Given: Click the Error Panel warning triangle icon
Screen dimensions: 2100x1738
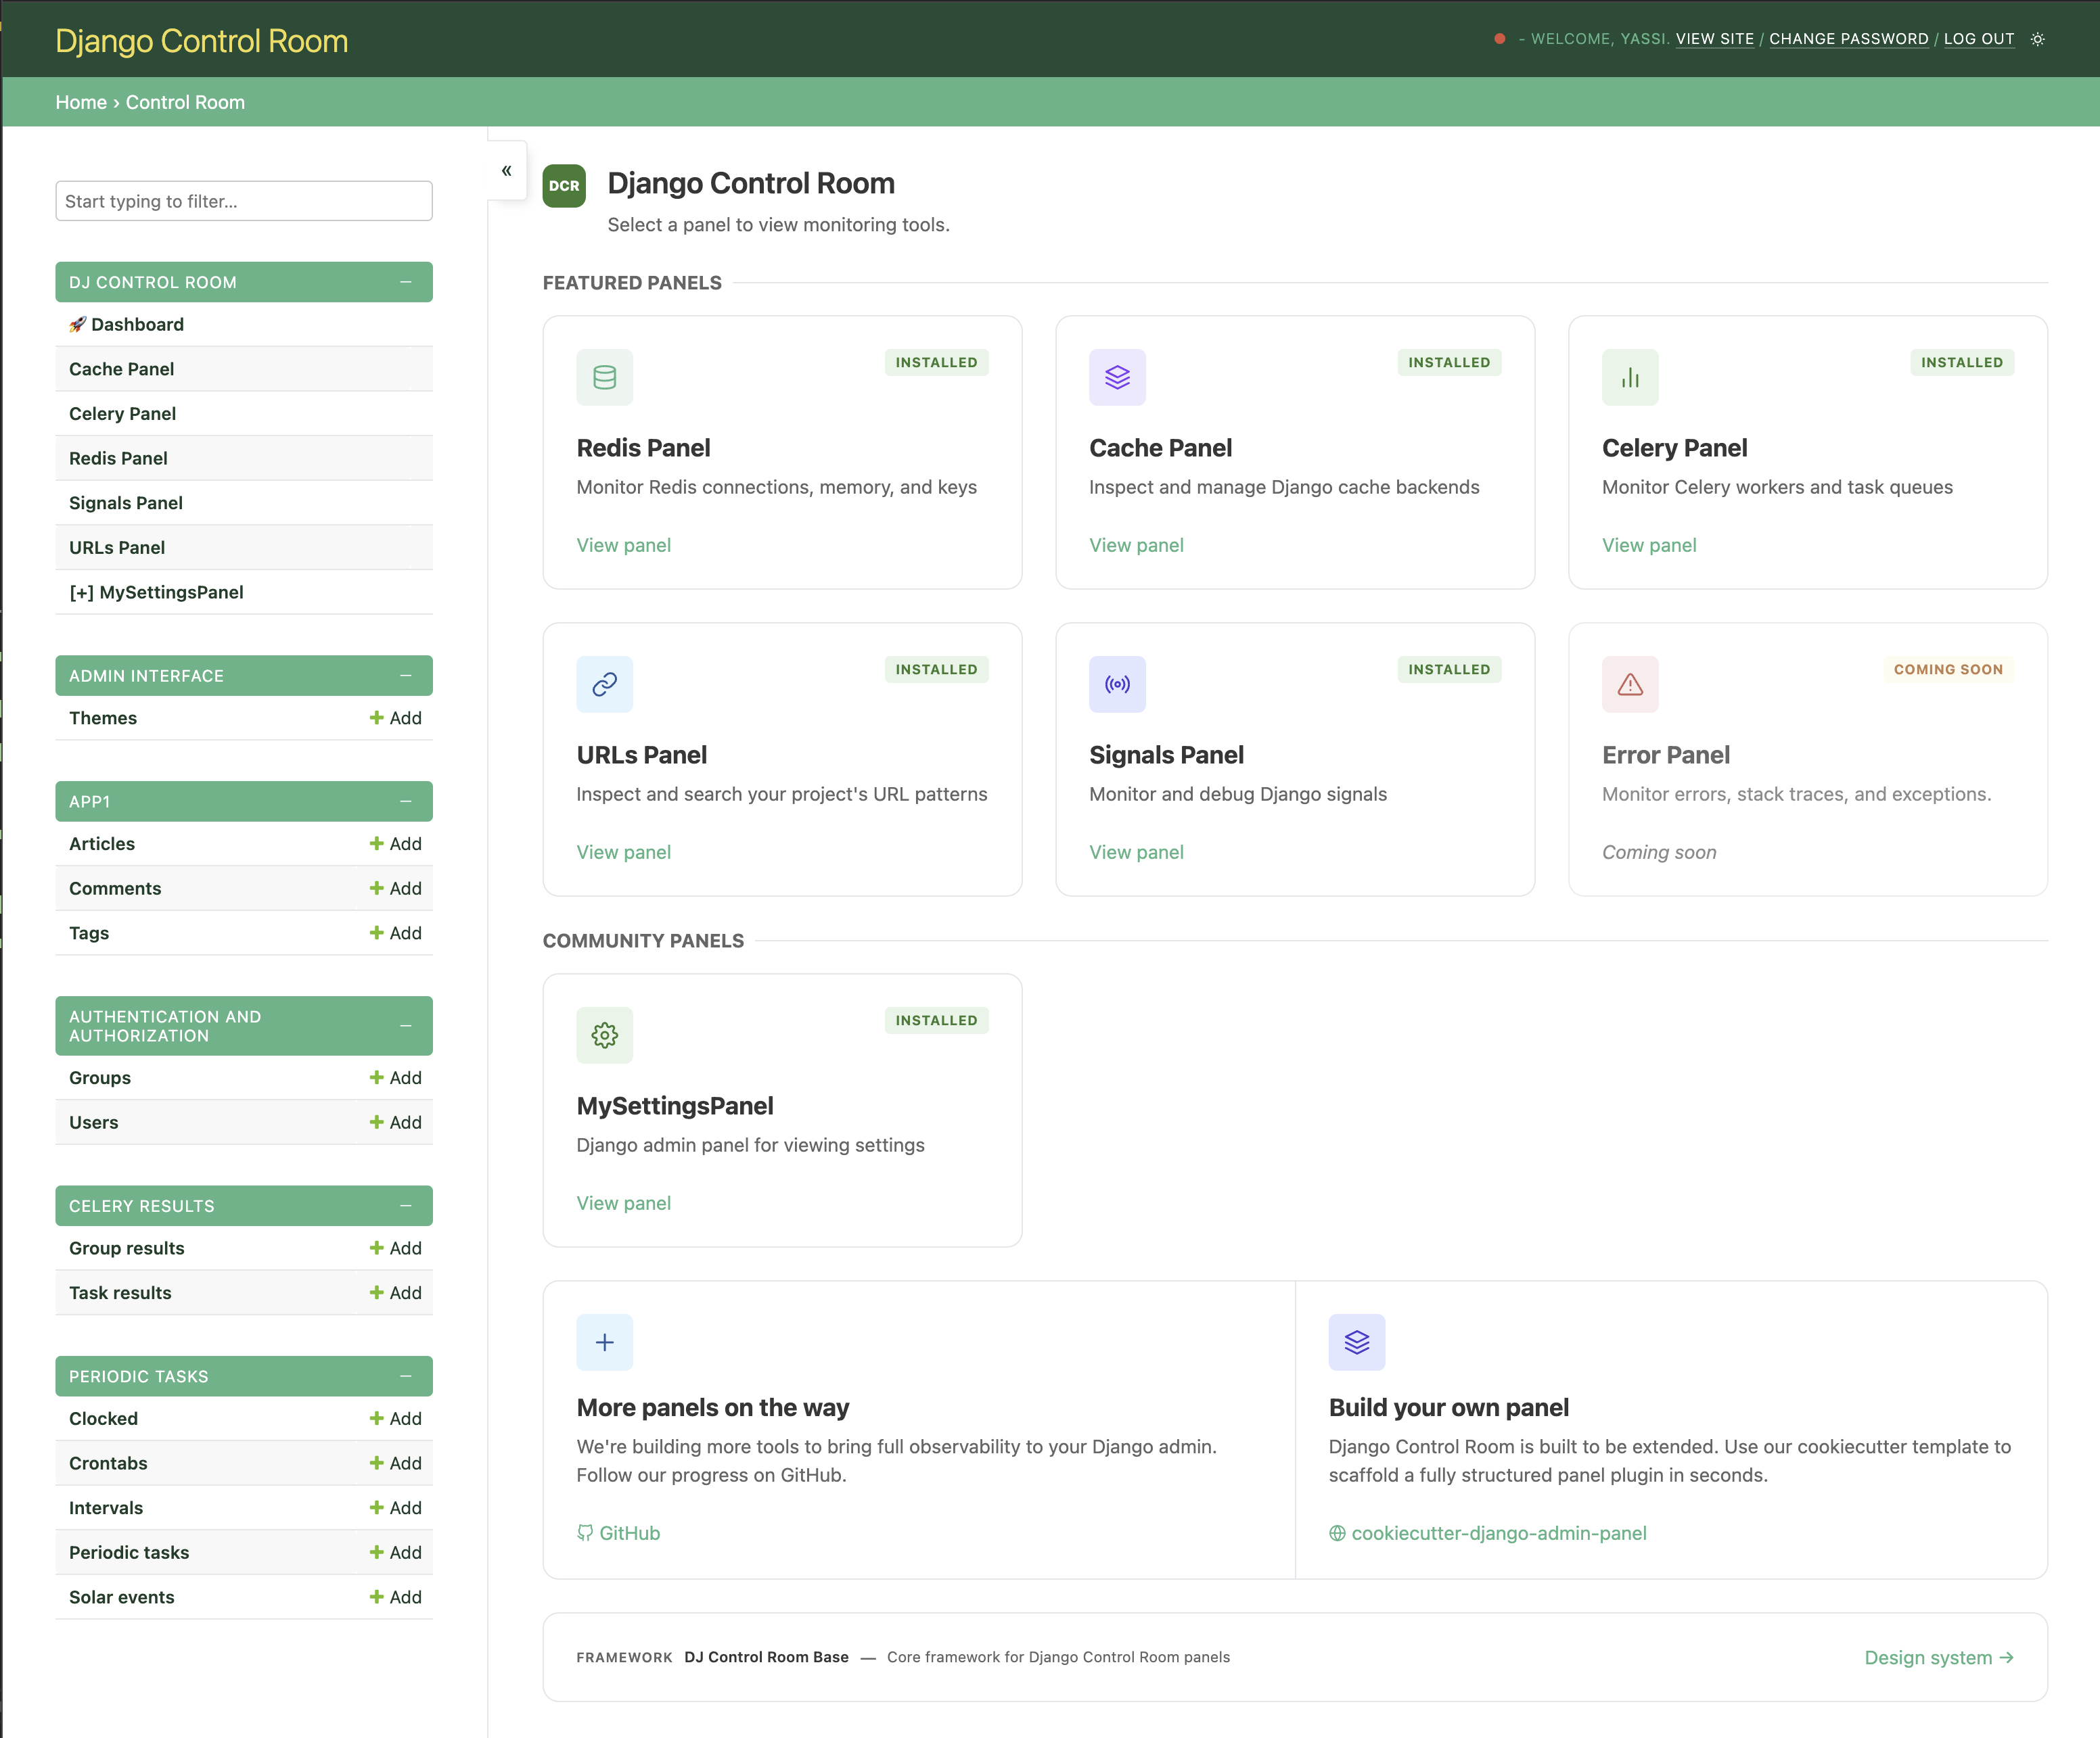Looking at the screenshot, I should [1630, 684].
